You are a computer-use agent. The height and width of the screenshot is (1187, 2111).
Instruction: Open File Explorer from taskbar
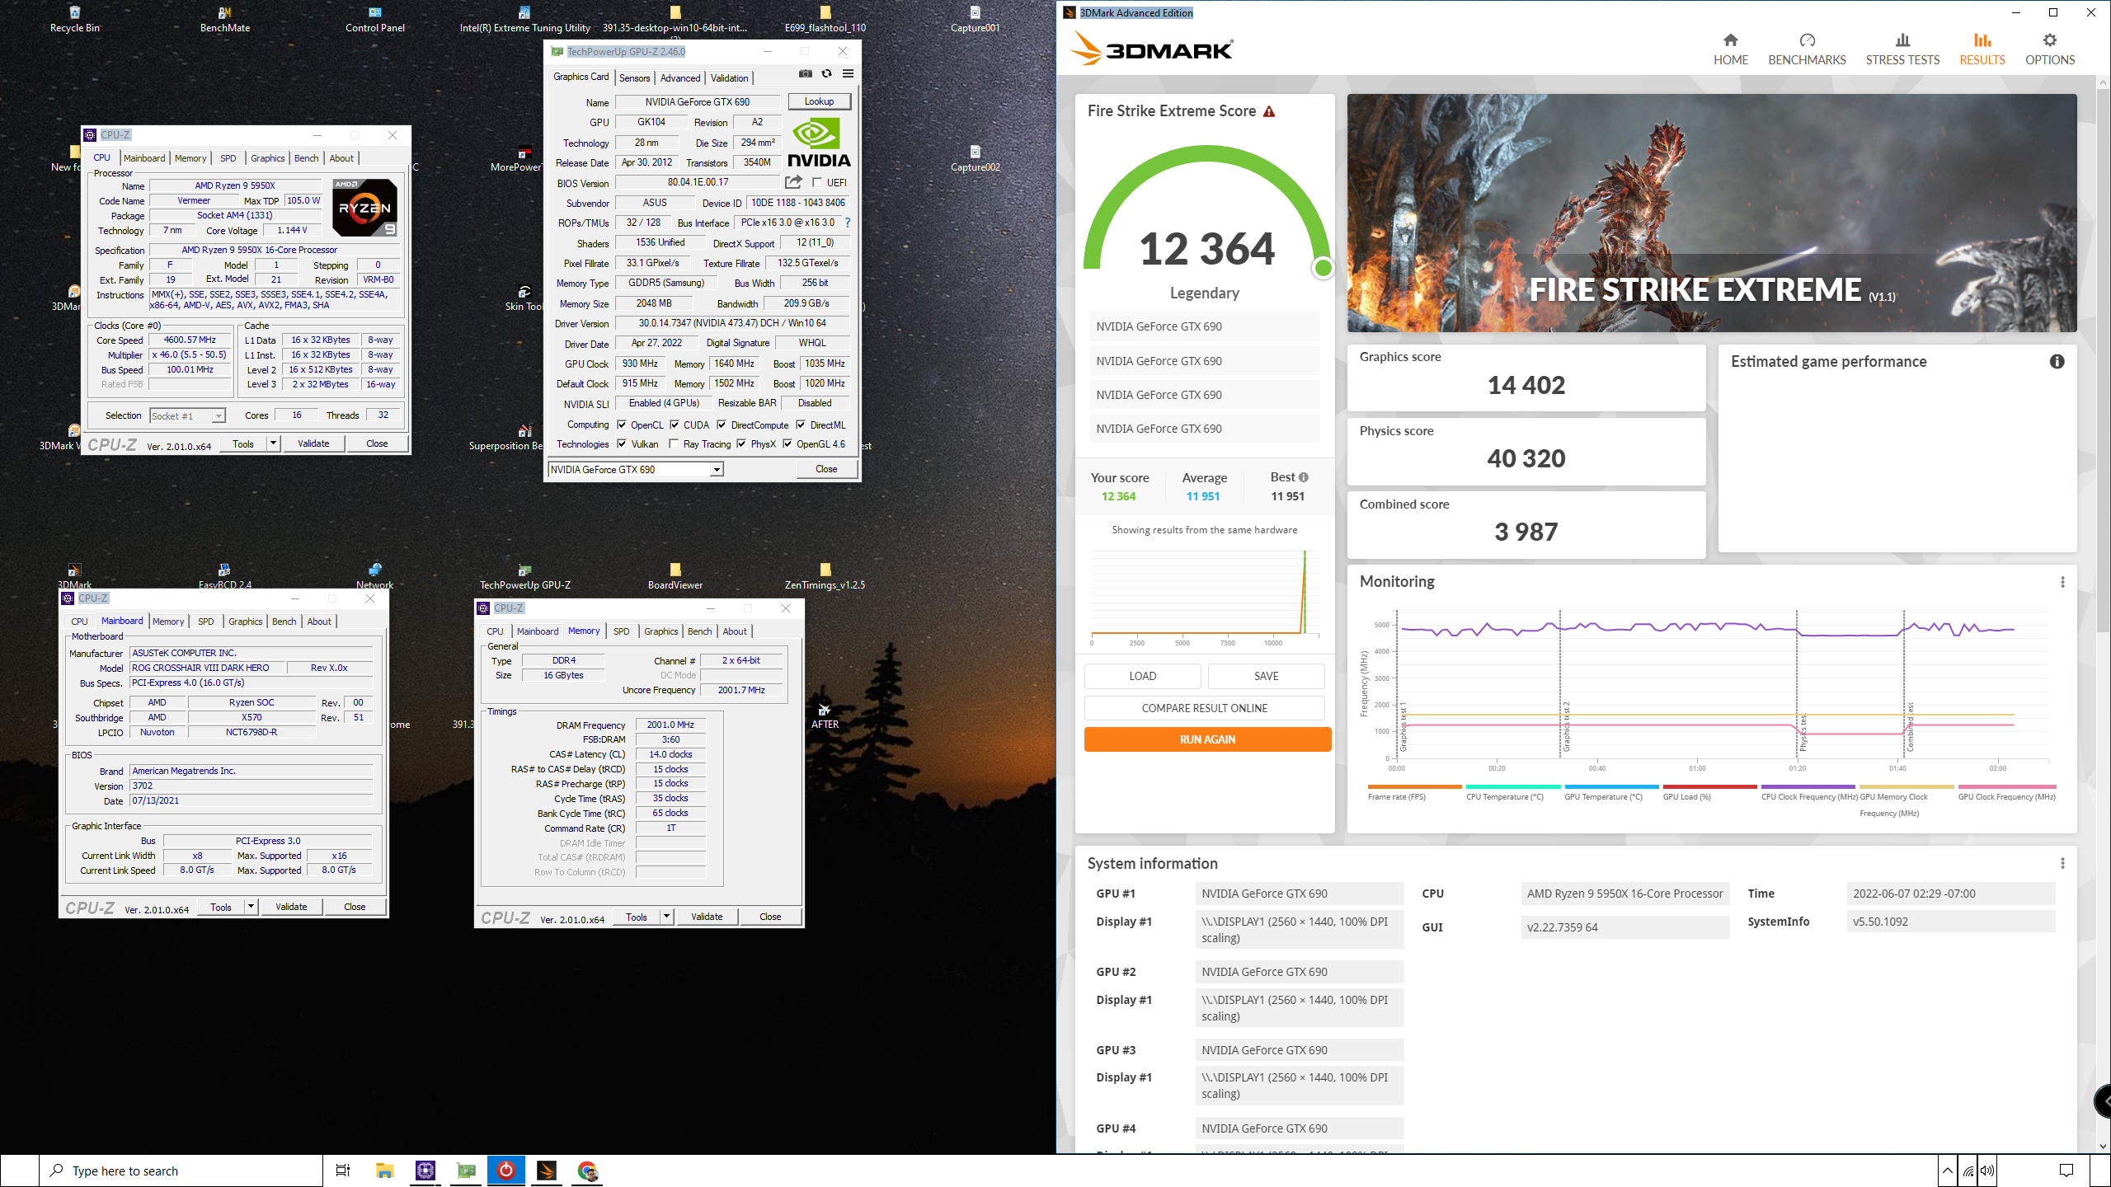[x=384, y=1171]
